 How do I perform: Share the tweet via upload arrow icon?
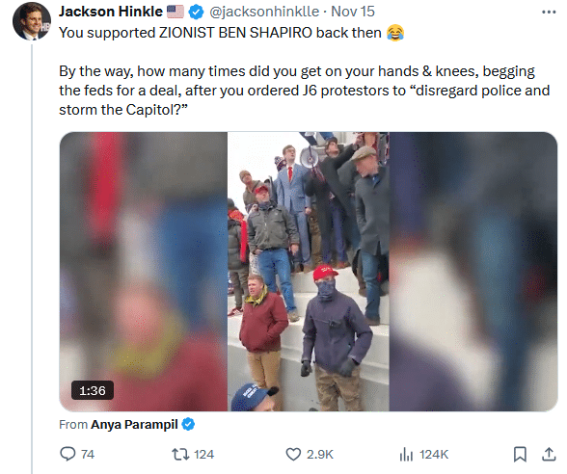pos(549,454)
